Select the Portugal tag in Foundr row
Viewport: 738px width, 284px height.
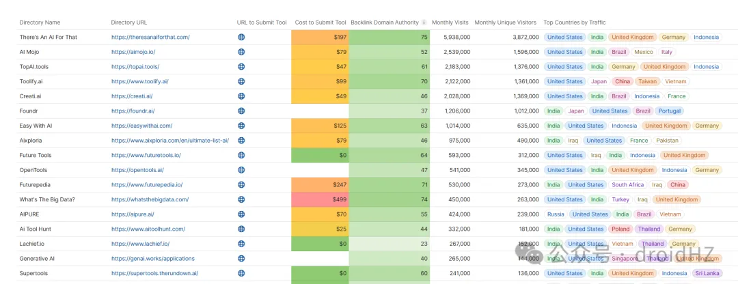tap(669, 111)
